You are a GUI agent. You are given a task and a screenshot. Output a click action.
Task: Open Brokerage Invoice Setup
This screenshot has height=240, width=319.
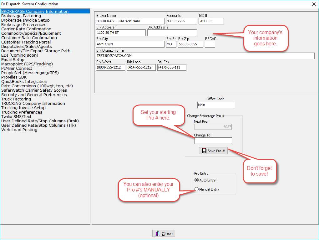[x=25, y=20]
